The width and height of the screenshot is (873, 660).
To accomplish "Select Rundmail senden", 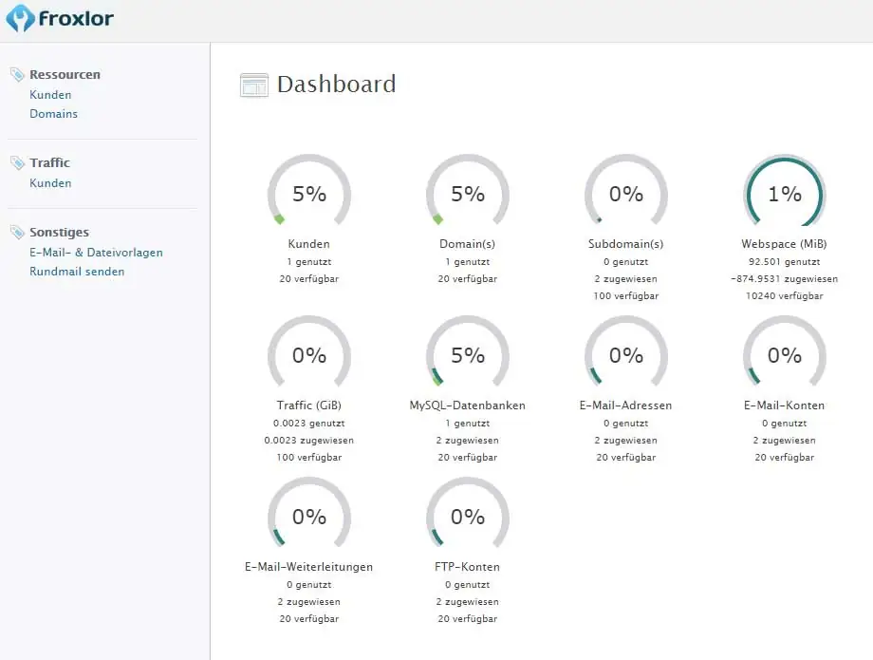I will [x=77, y=271].
